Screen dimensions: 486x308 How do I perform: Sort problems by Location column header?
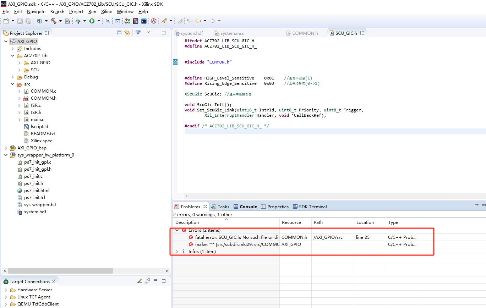coord(370,222)
